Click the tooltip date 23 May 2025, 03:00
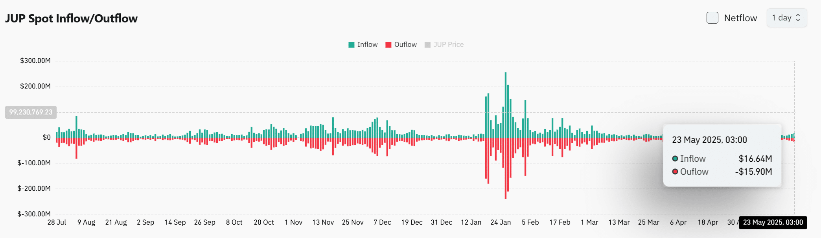The image size is (821, 238). [x=709, y=140]
